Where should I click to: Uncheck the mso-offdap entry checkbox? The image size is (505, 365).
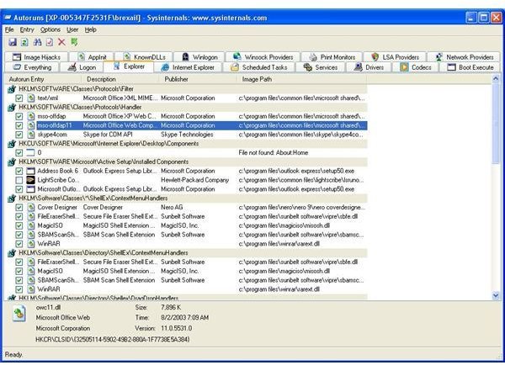[x=19, y=117]
